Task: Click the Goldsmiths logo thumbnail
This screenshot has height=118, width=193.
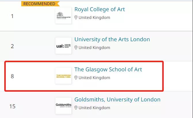Action: coord(63,106)
